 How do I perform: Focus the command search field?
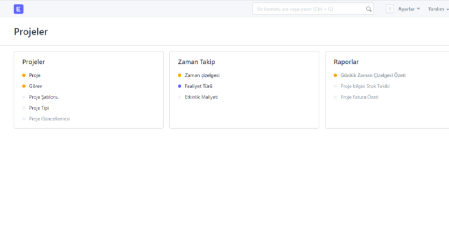pyautogui.click(x=313, y=9)
